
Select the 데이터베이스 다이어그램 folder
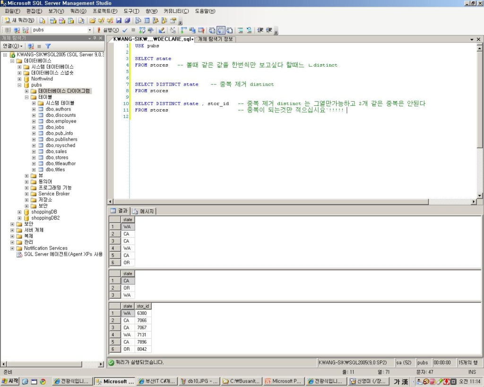pos(64,91)
